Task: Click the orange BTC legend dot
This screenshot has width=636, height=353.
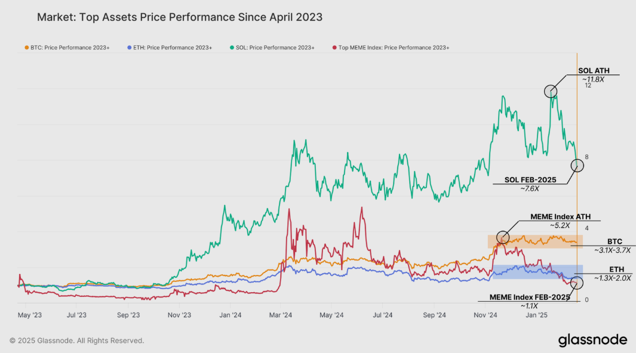Action: coord(27,48)
